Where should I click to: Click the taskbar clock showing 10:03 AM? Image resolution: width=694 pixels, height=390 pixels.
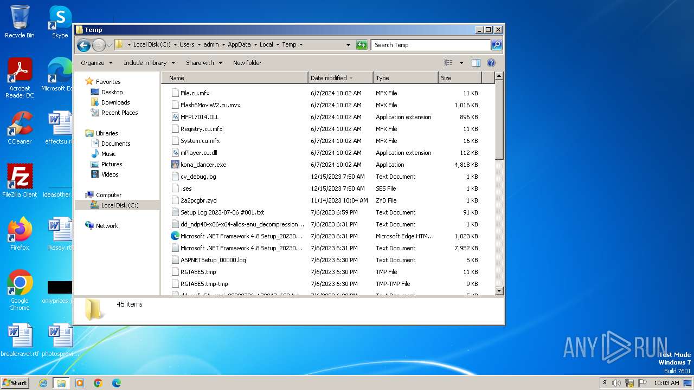coord(666,383)
